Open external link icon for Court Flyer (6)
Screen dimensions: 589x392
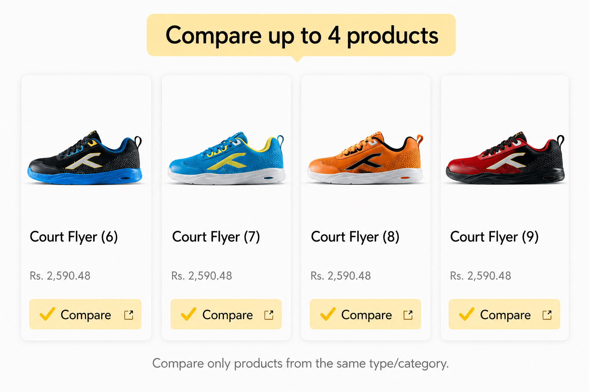129,315
